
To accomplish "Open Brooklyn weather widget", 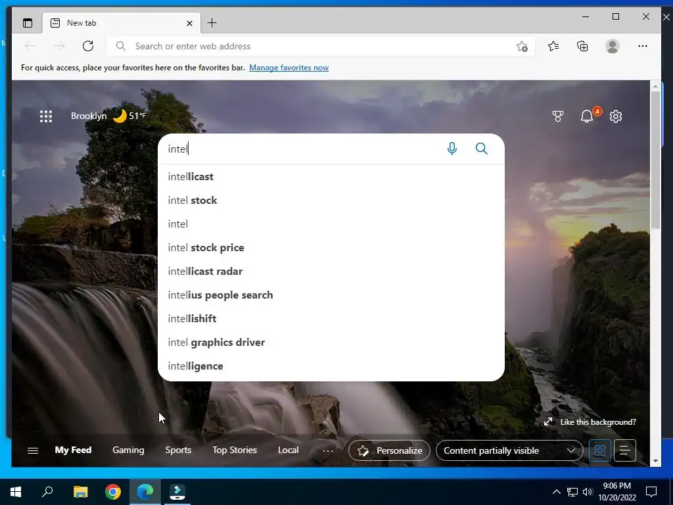I will click(108, 116).
